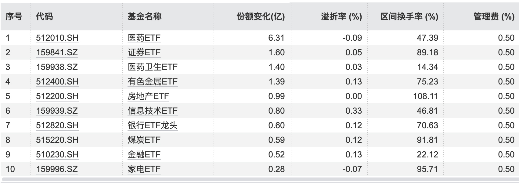Click the 医药ETF fund name link
519x186 pixels.
click(144, 38)
